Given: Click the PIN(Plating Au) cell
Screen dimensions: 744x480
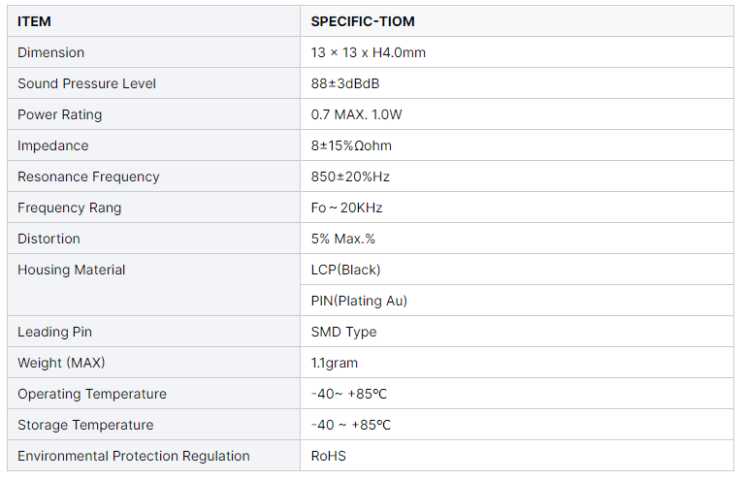Looking at the screenshot, I should coord(359,301).
